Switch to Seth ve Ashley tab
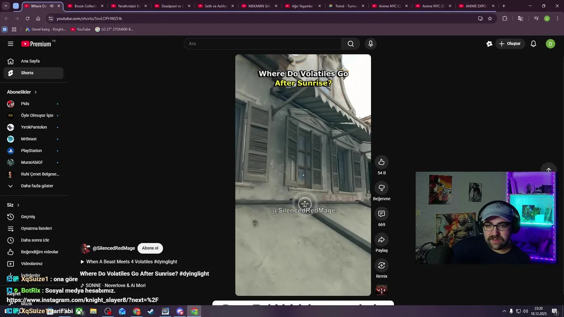 215,6
